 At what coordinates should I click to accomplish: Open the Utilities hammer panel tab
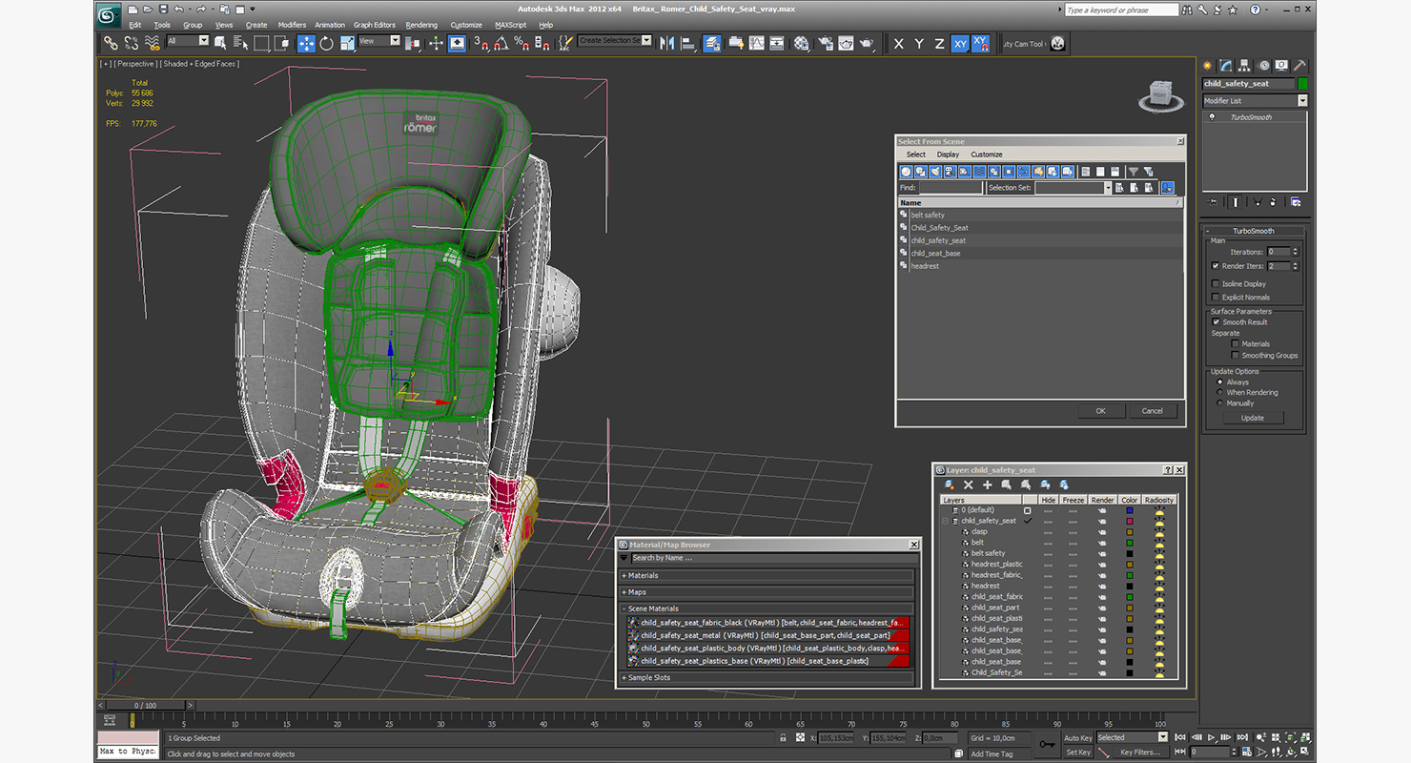pyautogui.click(x=1299, y=66)
